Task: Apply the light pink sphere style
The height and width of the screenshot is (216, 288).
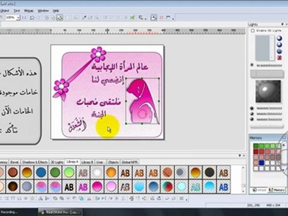Action: click(111, 187)
